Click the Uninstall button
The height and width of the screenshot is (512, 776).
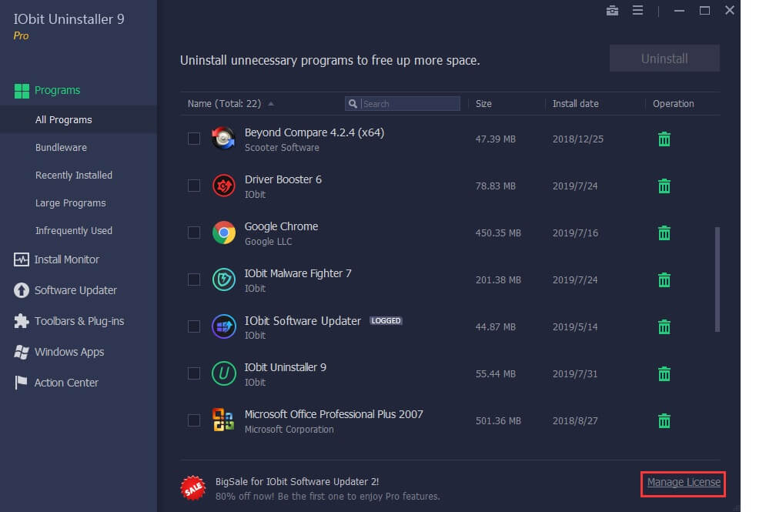(664, 59)
